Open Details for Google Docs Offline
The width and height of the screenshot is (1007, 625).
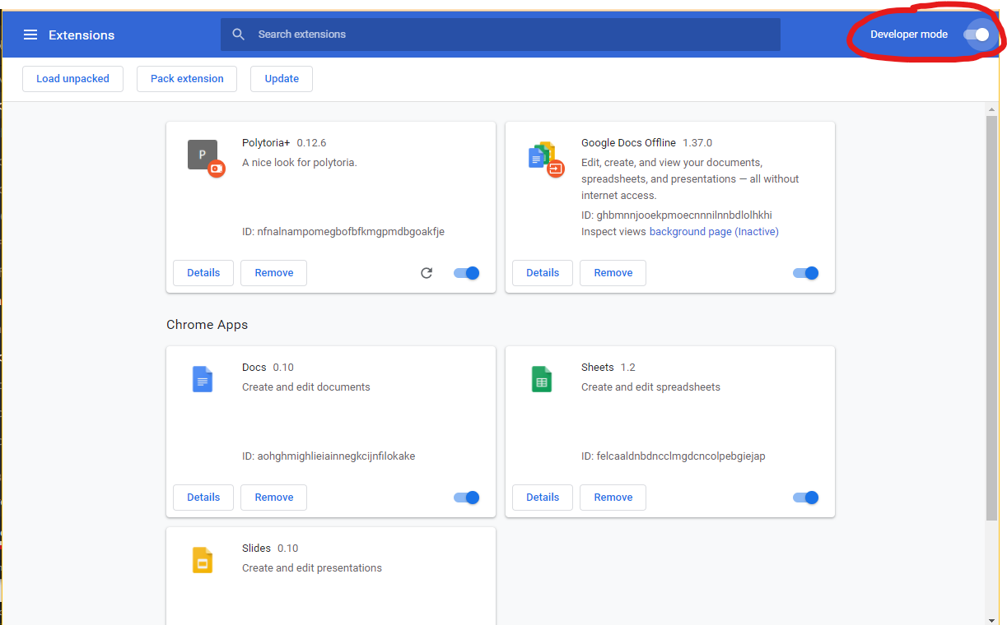click(x=542, y=272)
